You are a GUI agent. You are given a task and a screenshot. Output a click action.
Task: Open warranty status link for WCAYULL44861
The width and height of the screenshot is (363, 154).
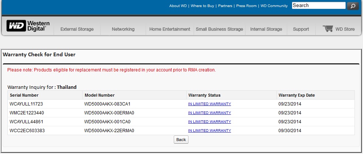[209, 122]
